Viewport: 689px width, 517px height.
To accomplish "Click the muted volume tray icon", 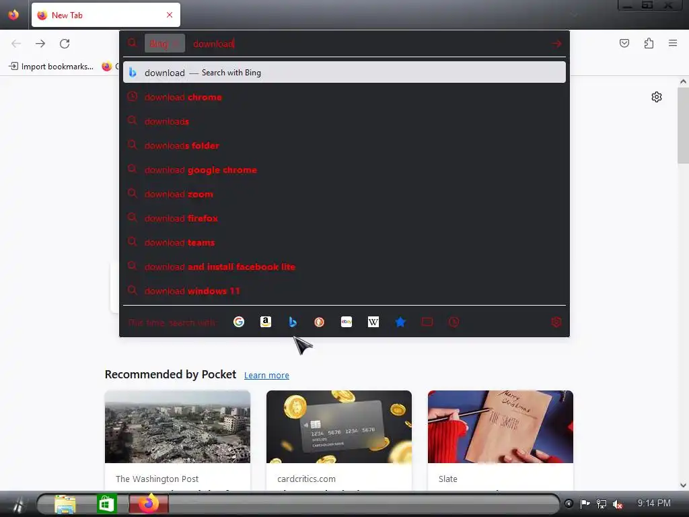I will [x=618, y=504].
